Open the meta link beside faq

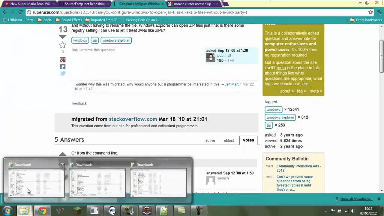pos(316,91)
